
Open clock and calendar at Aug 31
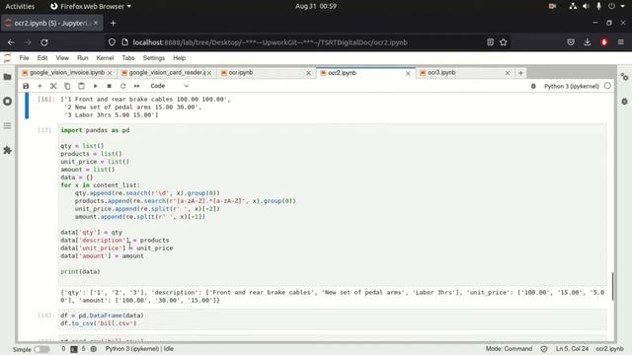(x=316, y=6)
